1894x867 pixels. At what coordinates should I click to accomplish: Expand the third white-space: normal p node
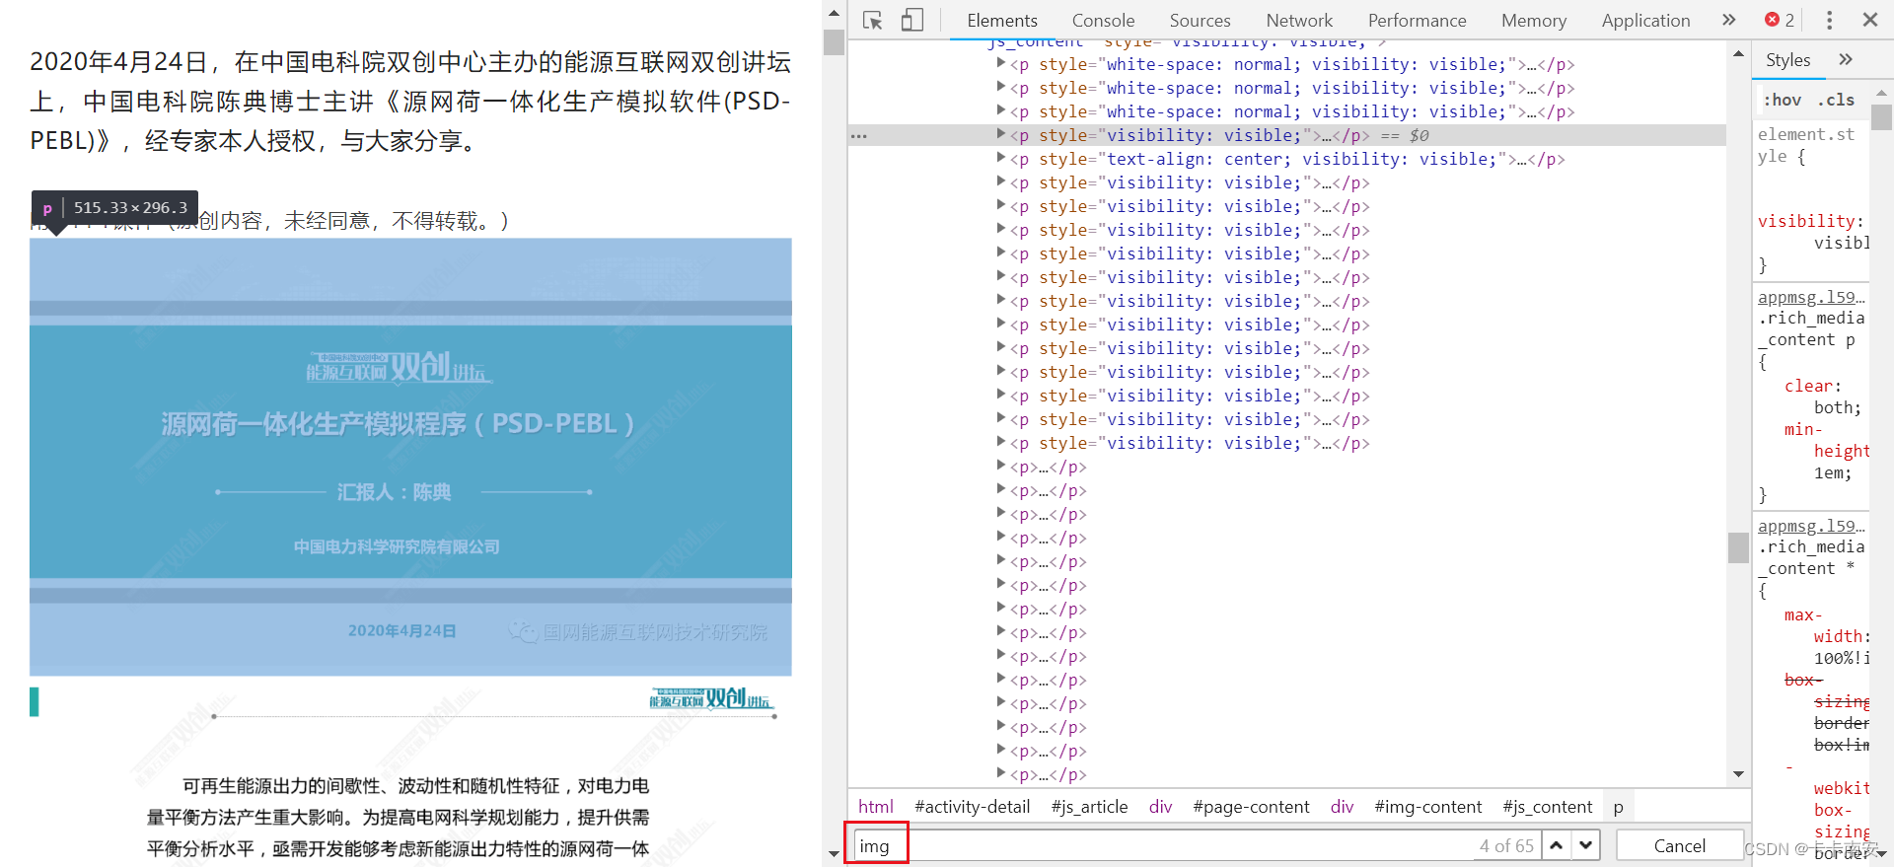(1001, 110)
